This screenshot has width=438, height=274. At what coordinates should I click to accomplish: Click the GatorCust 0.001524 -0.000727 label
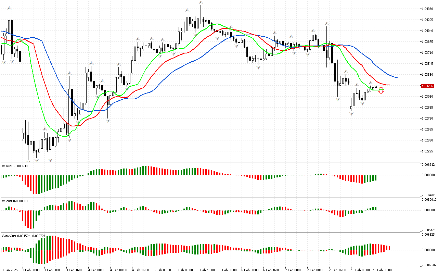(24, 236)
